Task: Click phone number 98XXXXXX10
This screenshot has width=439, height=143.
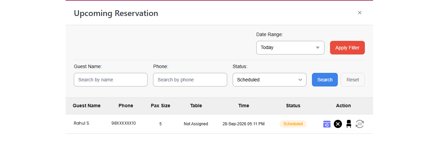Action: 124,123
